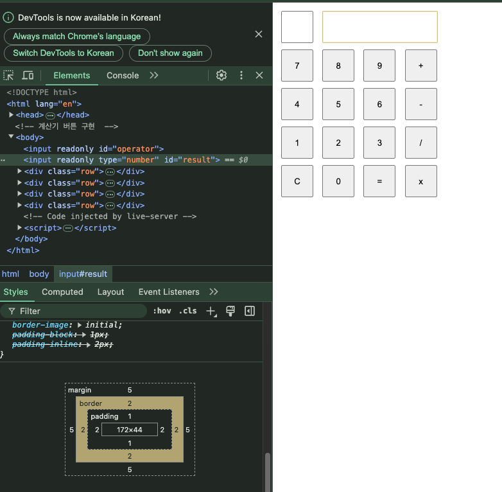Click calculator button 2
The height and width of the screenshot is (492, 502).
coord(338,143)
